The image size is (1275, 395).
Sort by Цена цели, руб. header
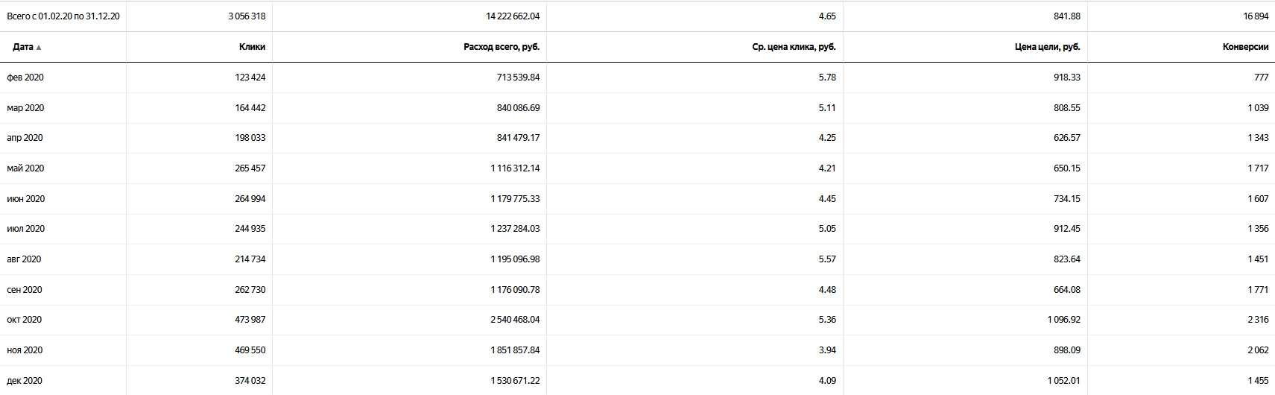coord(1047,47)
